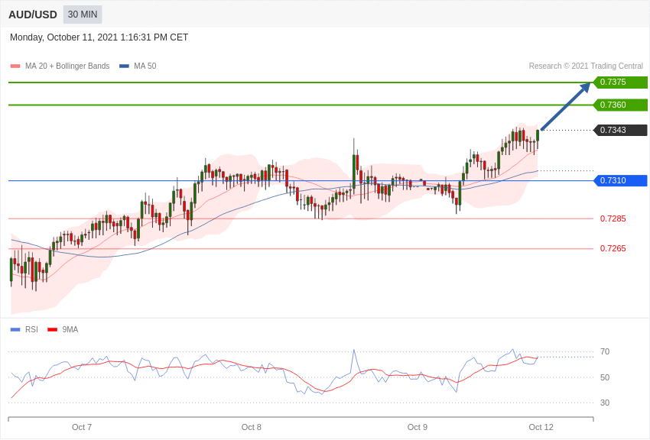Click the RSI 70 axis label
This screenshot has width=650, height=440.
pyautogui.click(x=605, y=351)
